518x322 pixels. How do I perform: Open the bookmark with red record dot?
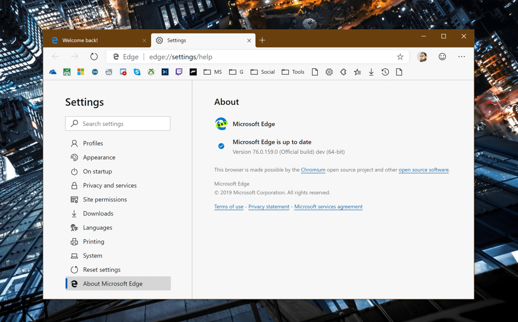[x=123, y=72]
